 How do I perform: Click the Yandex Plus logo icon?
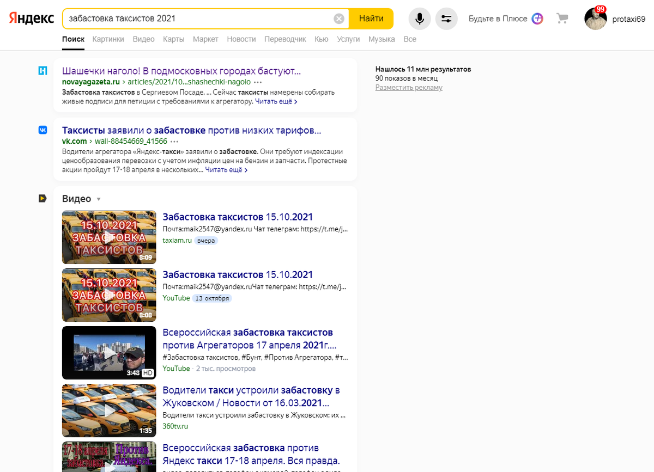(537, 19)
